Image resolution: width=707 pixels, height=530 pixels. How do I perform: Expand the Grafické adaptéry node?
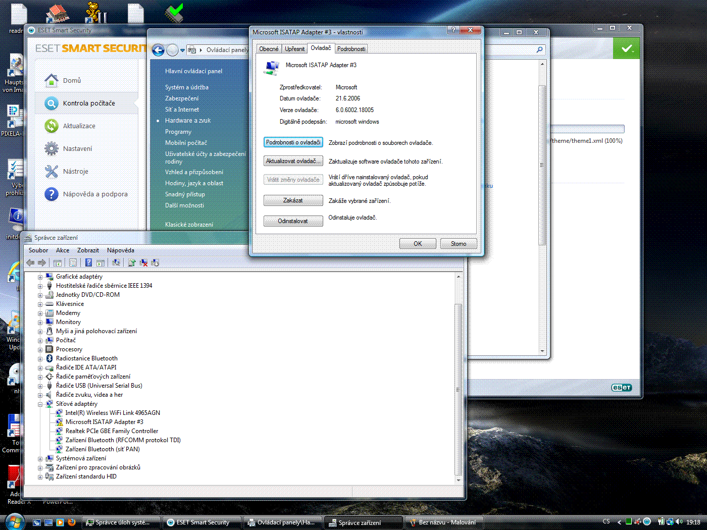[40, 277]
